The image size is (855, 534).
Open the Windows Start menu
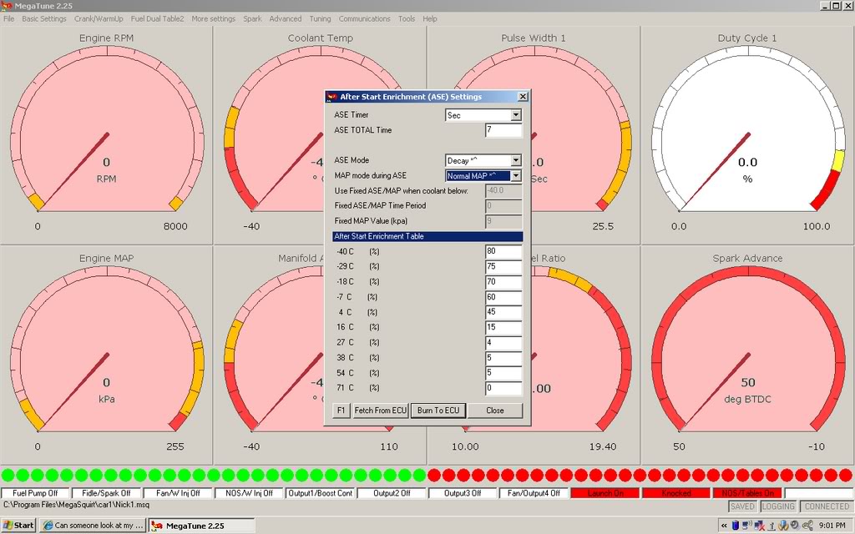coord(18,526)
